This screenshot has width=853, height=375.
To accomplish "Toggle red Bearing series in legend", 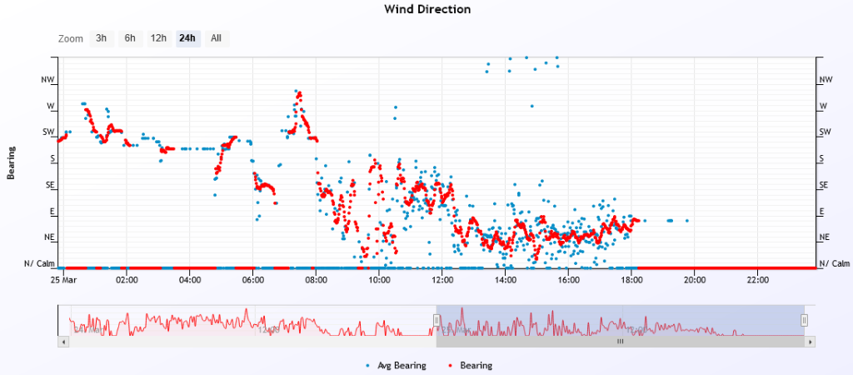I will [x=471, y=366].
